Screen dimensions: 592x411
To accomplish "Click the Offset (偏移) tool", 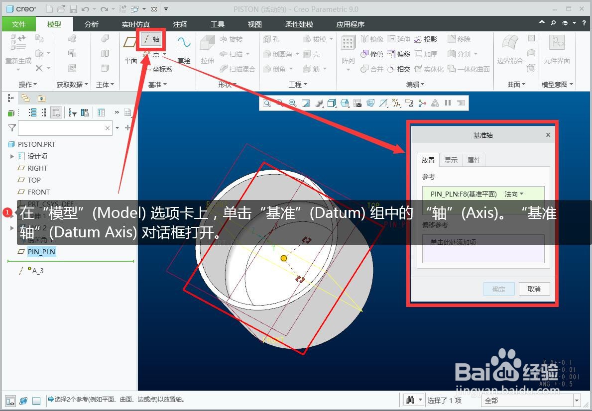I will click(x=399, y=54).
